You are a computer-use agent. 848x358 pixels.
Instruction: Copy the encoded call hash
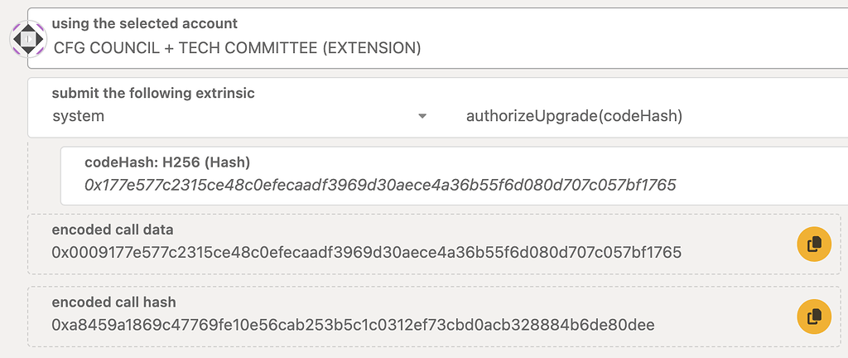(x=814, y=317)
